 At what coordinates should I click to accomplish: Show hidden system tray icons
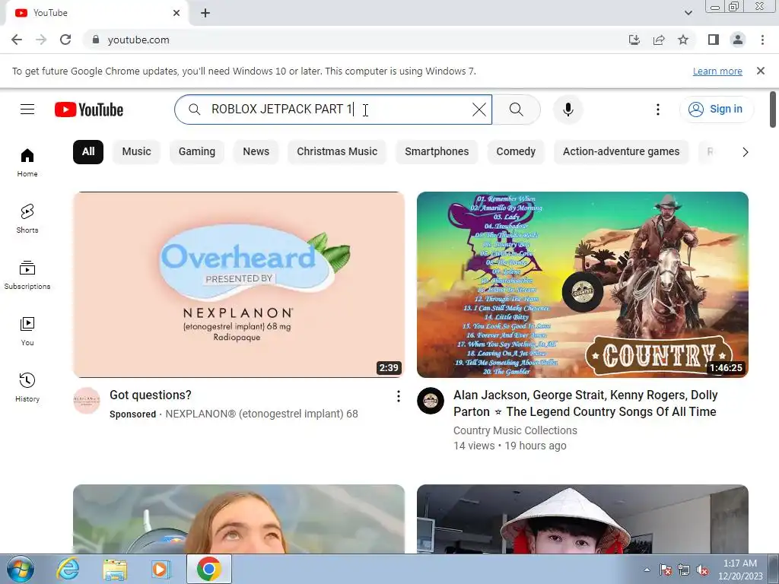point(647,570)
